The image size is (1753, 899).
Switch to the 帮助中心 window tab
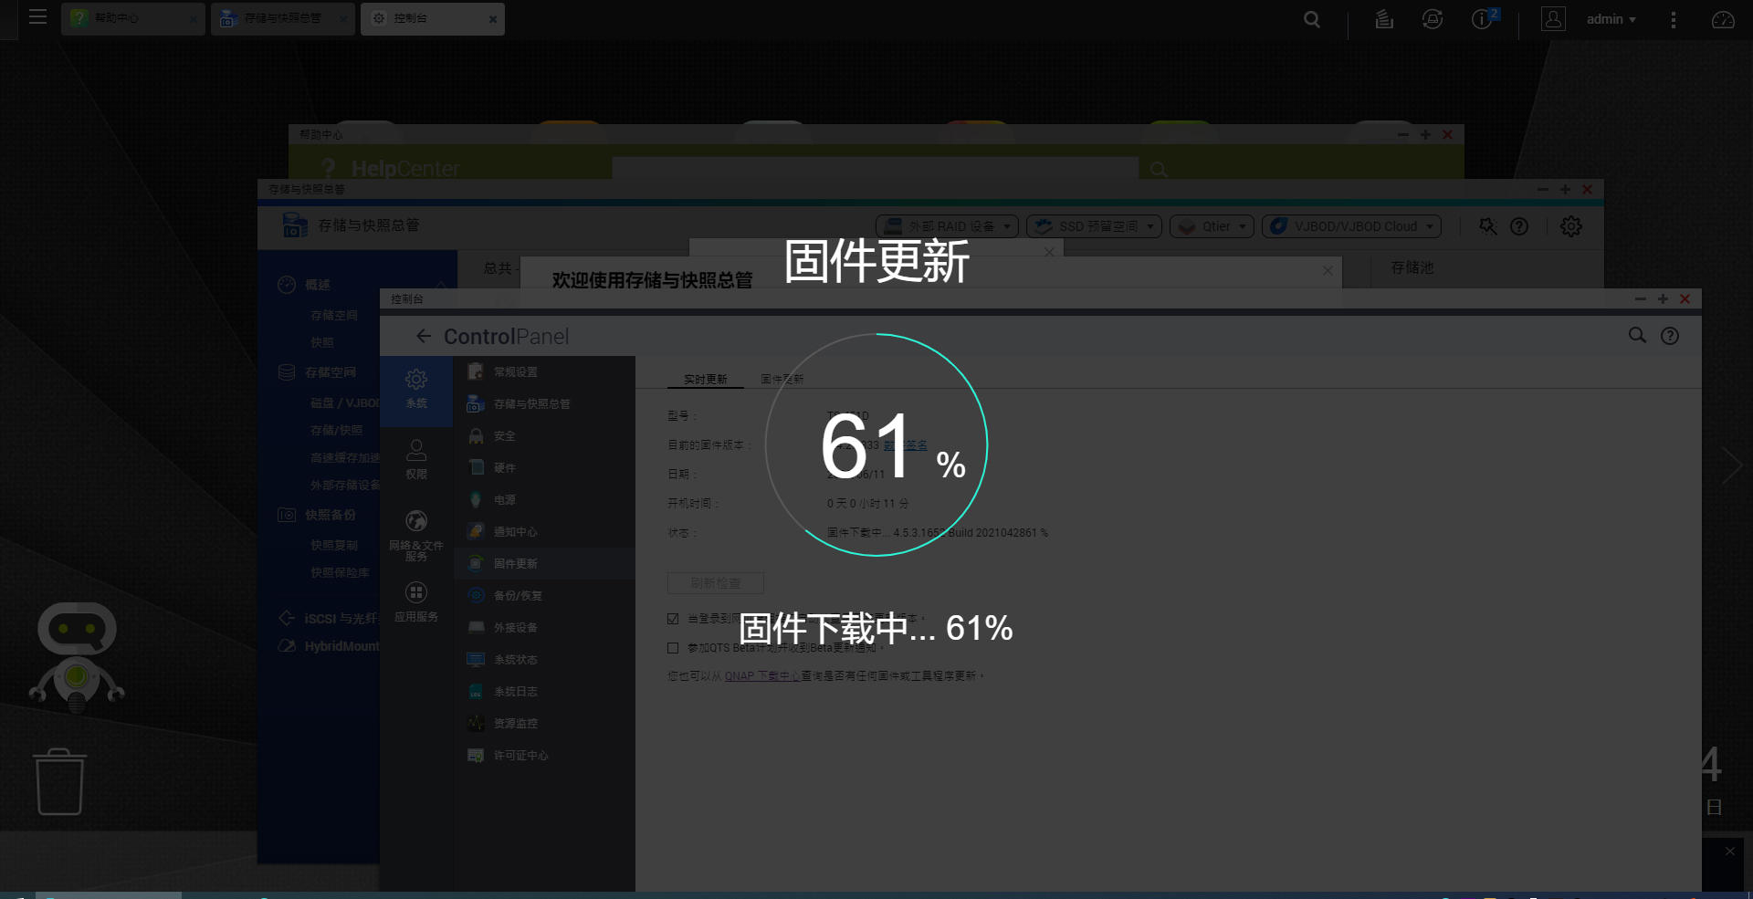123,18
